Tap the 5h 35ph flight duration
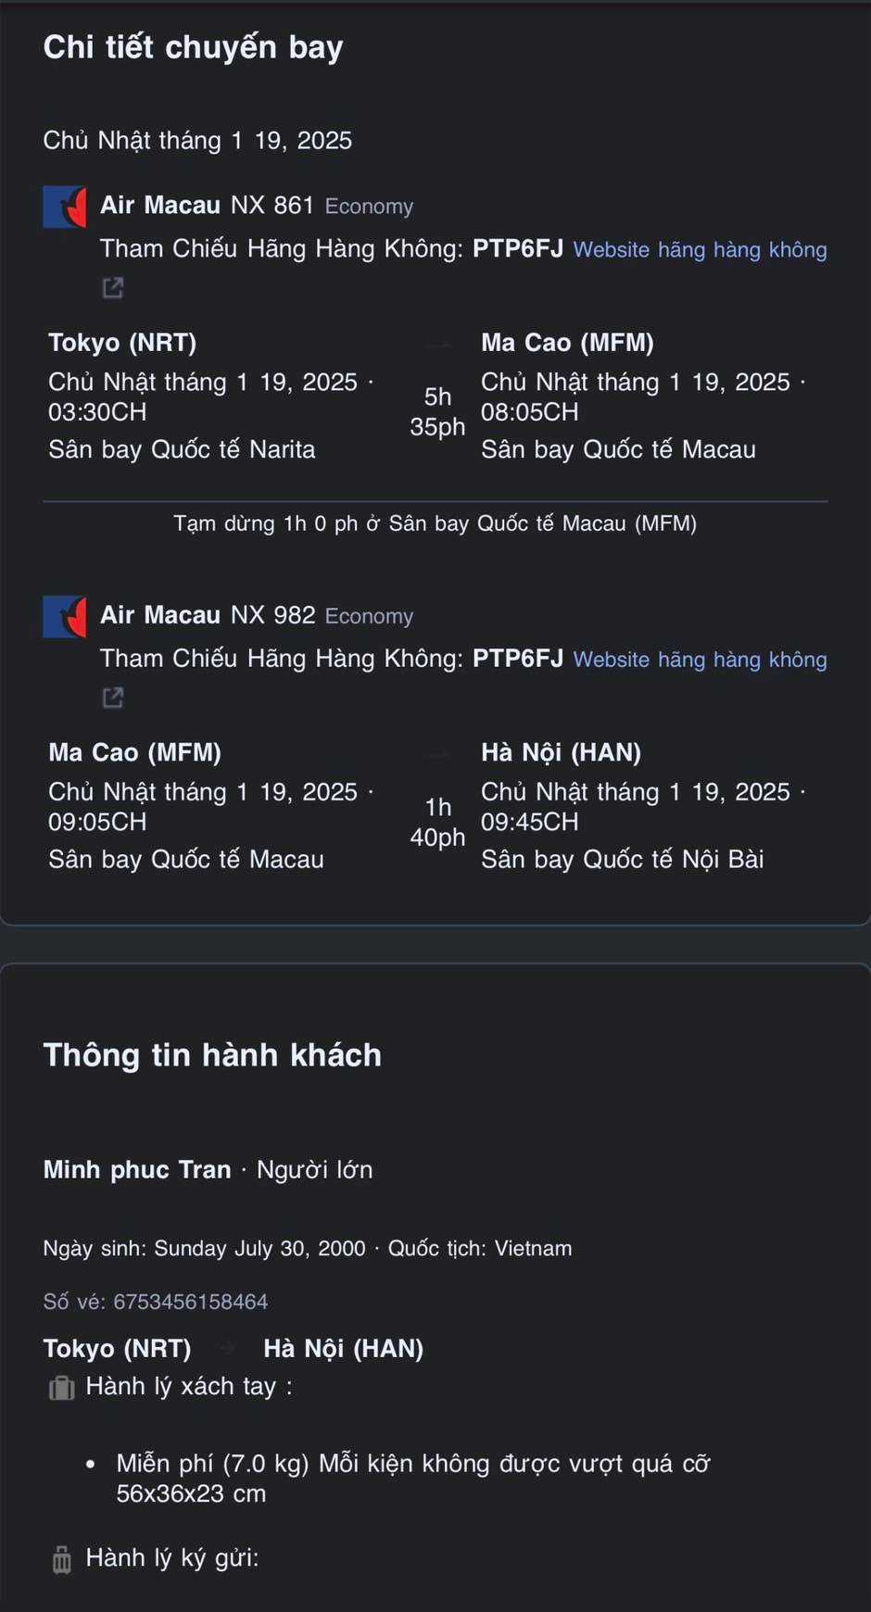 point(437,411)
